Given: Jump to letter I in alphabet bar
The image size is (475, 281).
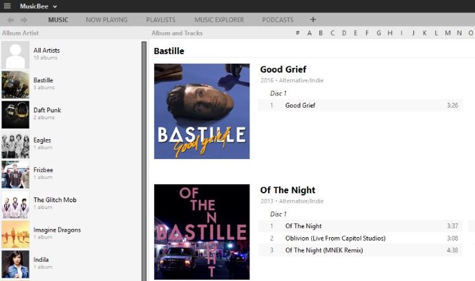Looking at the screenshot, I should (x=402, y=33).
